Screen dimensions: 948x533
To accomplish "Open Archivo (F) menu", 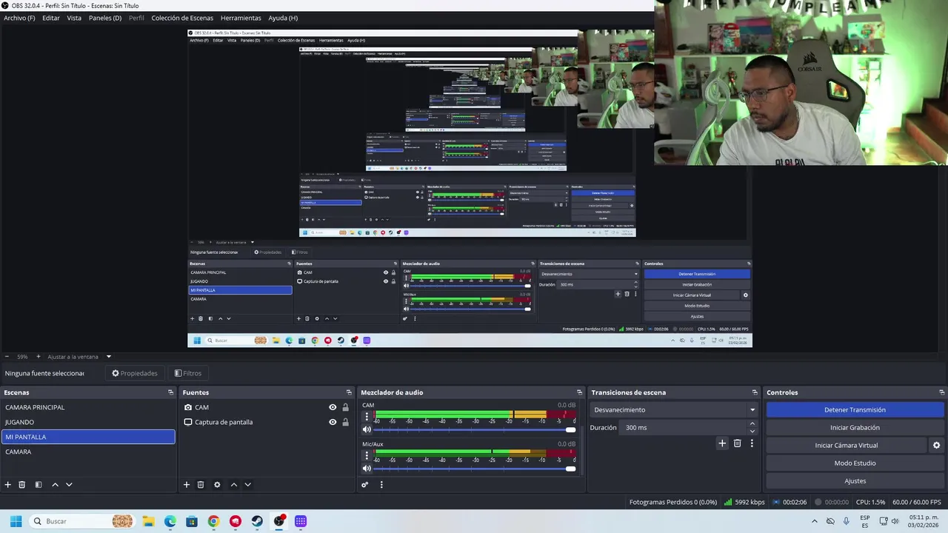I will [x=19, y=18].
